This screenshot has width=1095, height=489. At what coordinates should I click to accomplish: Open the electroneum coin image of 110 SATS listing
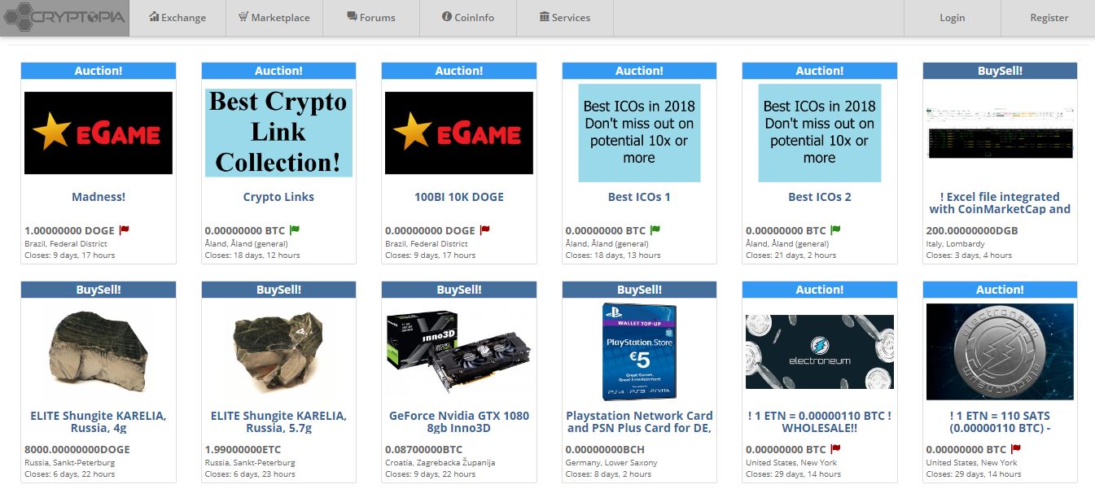[x=1001, y=352]
